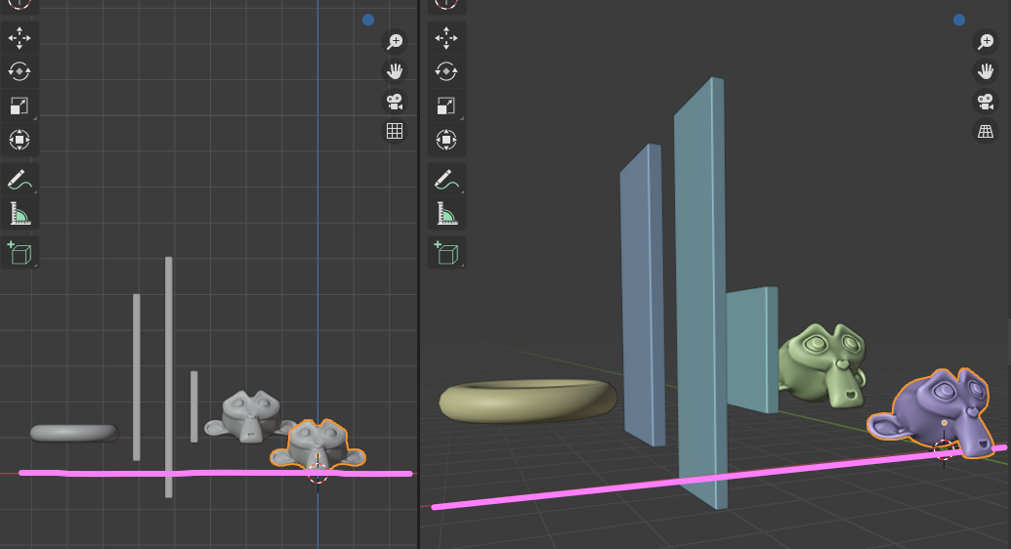Viewport: 1011px width, 549px height.
Task: Choose the Add Cube tool in right viewport
Action: pos(446,253)
